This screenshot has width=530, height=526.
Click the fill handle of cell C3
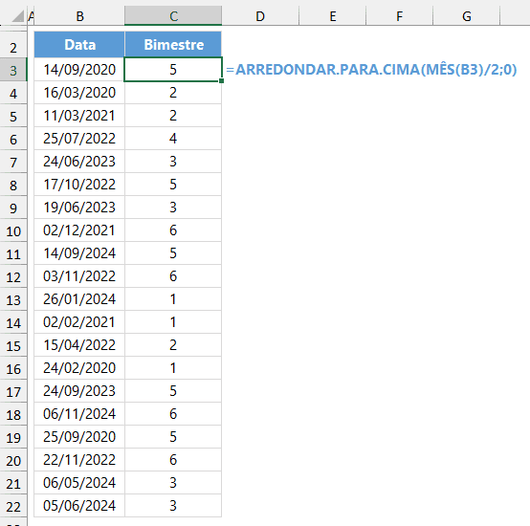point(221,80)
